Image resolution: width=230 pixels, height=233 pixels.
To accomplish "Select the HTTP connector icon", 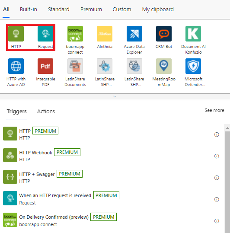I will (x=16, y=34).
